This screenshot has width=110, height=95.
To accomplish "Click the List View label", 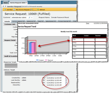I will coord(10,10).
